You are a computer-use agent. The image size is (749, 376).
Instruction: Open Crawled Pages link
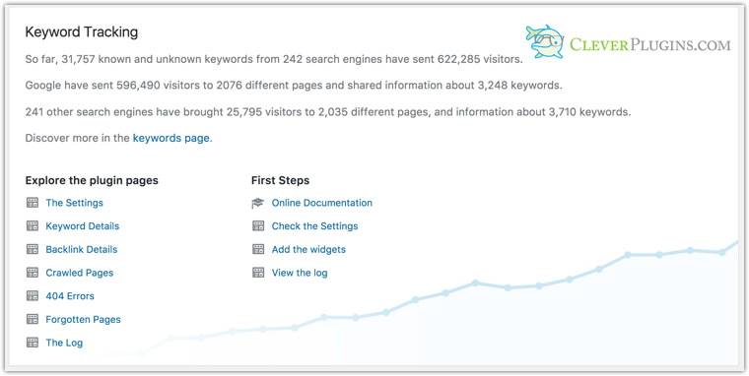tap(80, 273)
